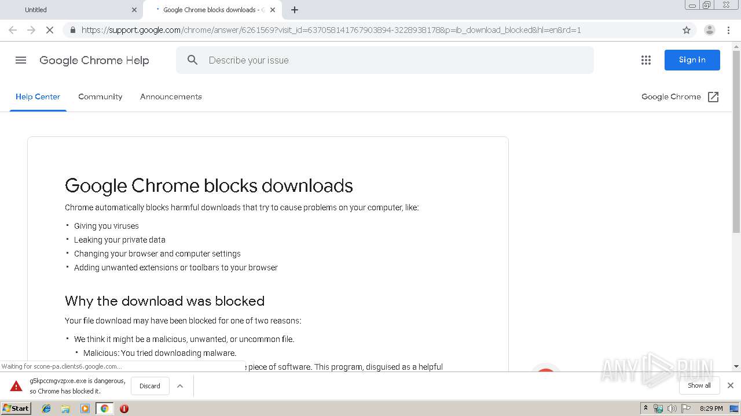
Task: Open the Google apps grid
Action: [646, 60]
